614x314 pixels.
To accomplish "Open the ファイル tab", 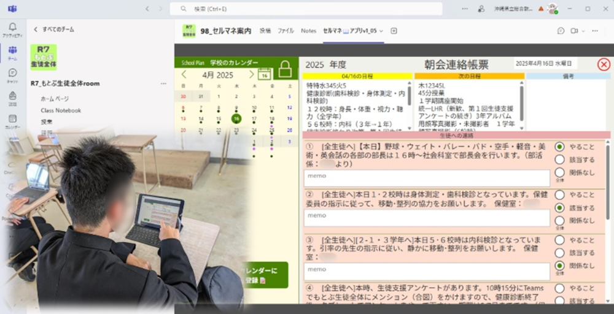I will click(286, 31).
